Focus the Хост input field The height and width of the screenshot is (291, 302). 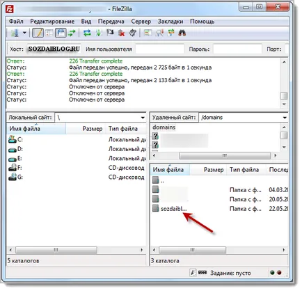pos(54,49)
